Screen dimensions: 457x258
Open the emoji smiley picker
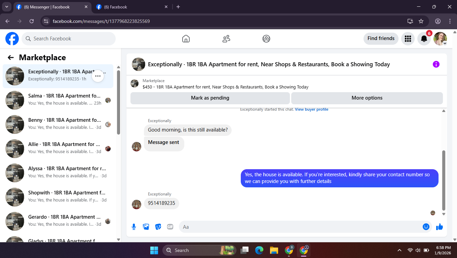(x=426, y=227)
